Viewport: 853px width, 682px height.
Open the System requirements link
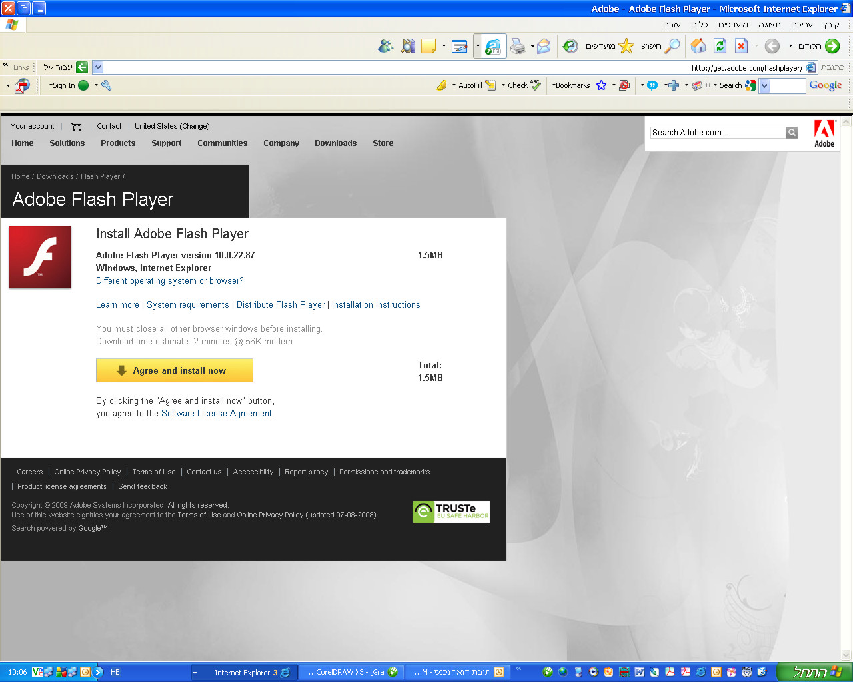click(x=188, y=305)
